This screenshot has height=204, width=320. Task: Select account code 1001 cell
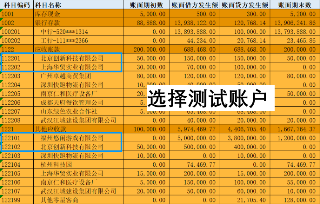point(17,14)
